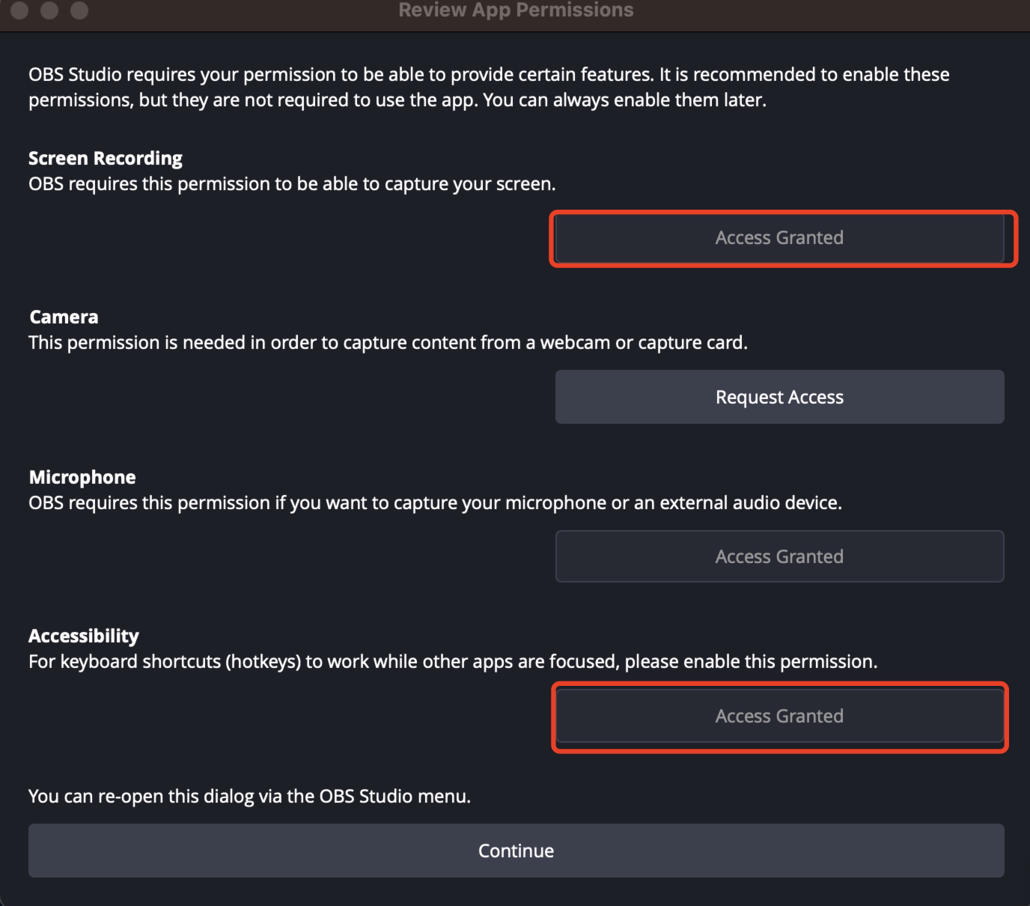1030x906 pixels.
Task: Click the screen capture permission description
Action: pos(292,183)
